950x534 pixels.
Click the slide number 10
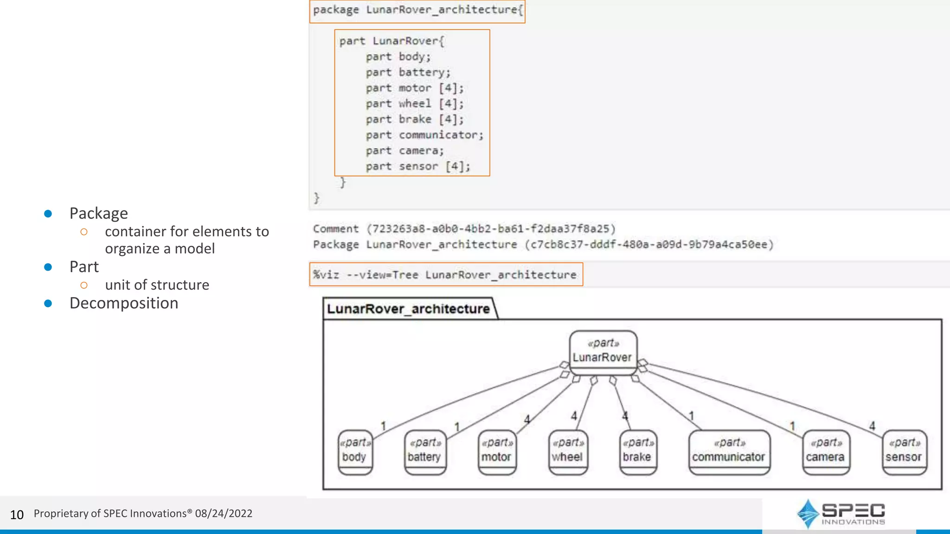coord(17,515)
